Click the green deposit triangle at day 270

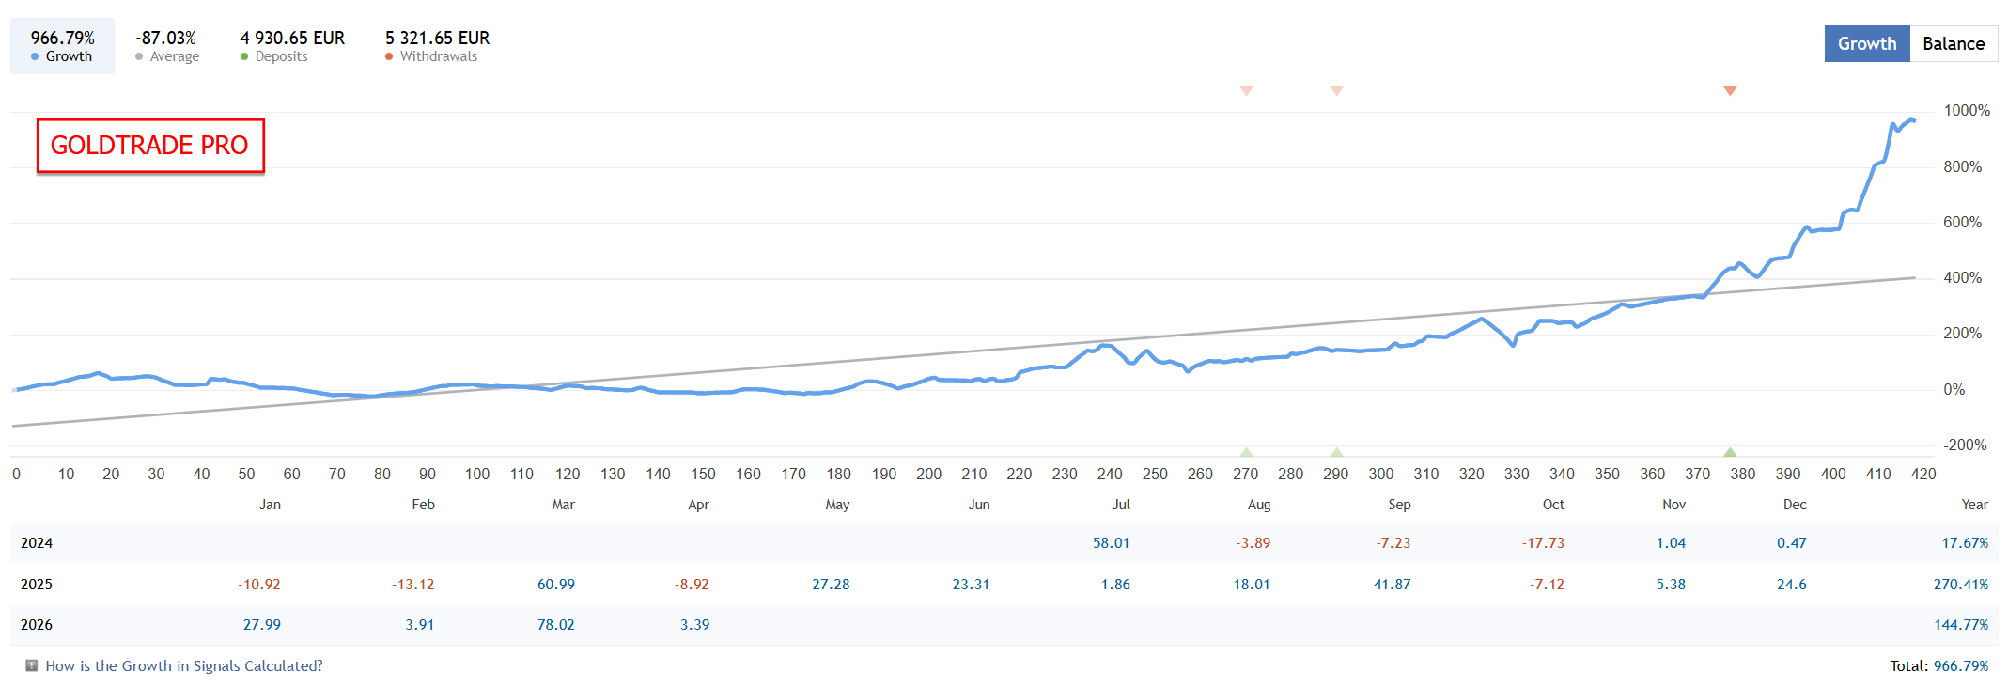tap(1246, 452)
